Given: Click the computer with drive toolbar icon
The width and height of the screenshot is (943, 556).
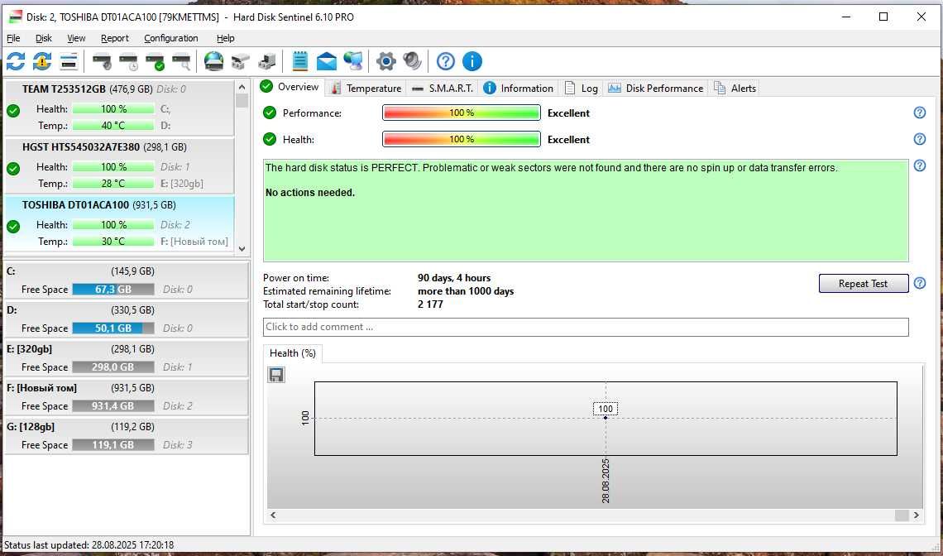Looking at the screenshot, I should 267,60.
